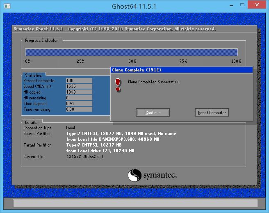Click the Continue button
Viewport: 269px width, 213px height.
tap(153, 112)
